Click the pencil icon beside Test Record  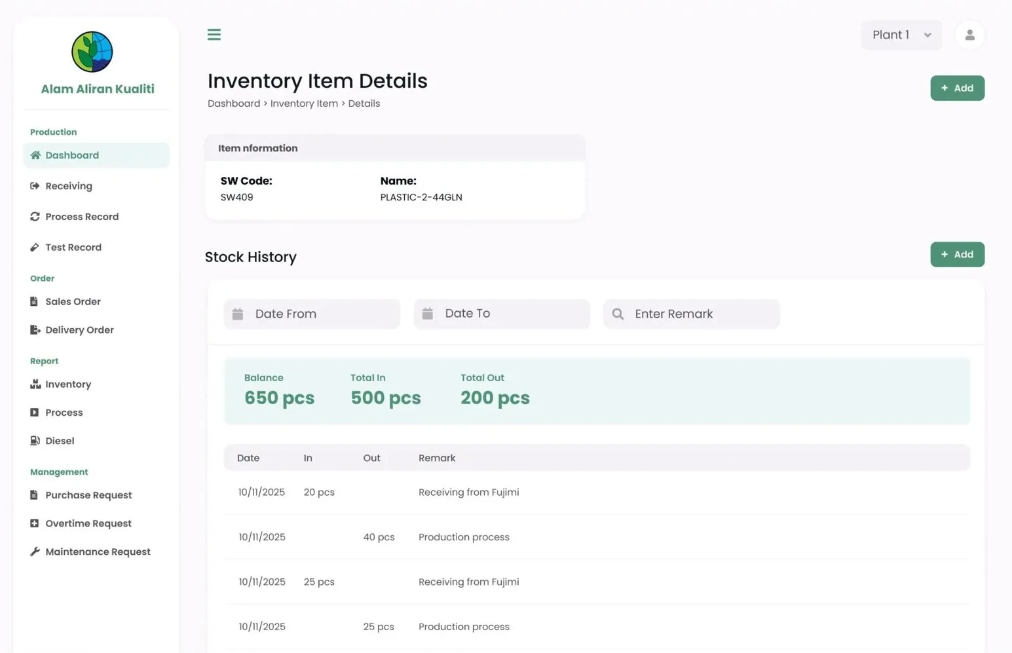coord(35,248)
